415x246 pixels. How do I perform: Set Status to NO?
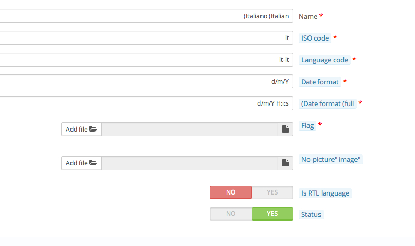[x=231, y=214]
